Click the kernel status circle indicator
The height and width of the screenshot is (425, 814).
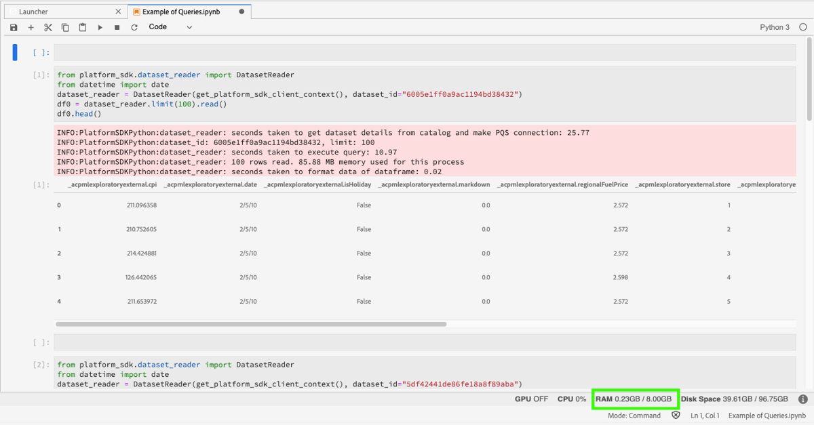803,27
